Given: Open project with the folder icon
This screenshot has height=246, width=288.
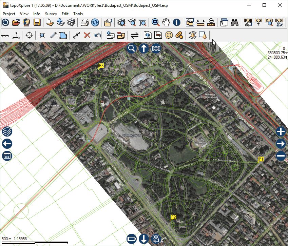Looking at the screenshot, I should (16, 23).
